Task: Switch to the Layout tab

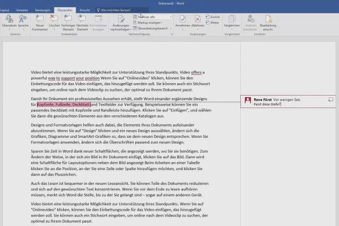Action: [x=5, y=10]
